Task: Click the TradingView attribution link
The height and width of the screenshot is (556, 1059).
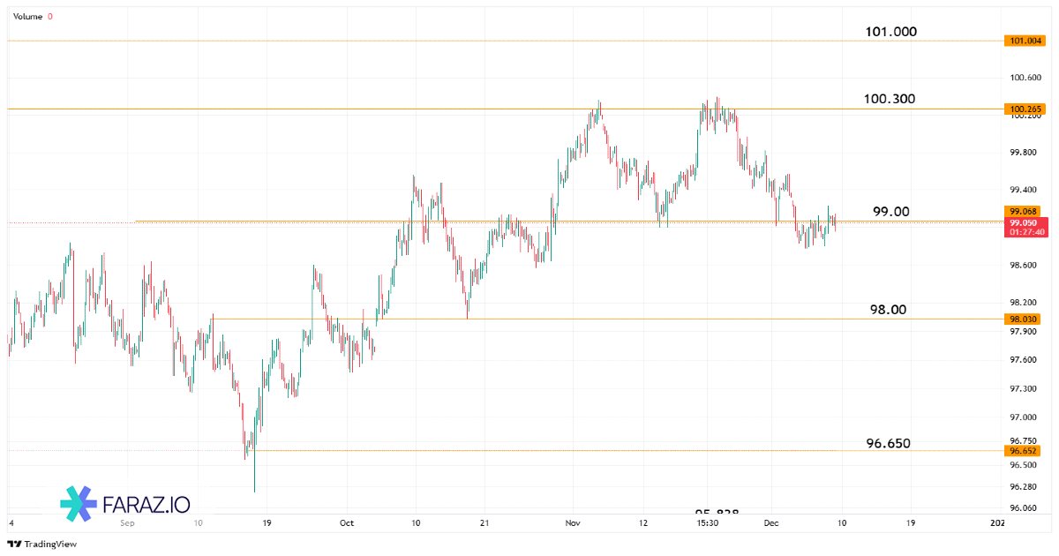Action: pos(42,545)
